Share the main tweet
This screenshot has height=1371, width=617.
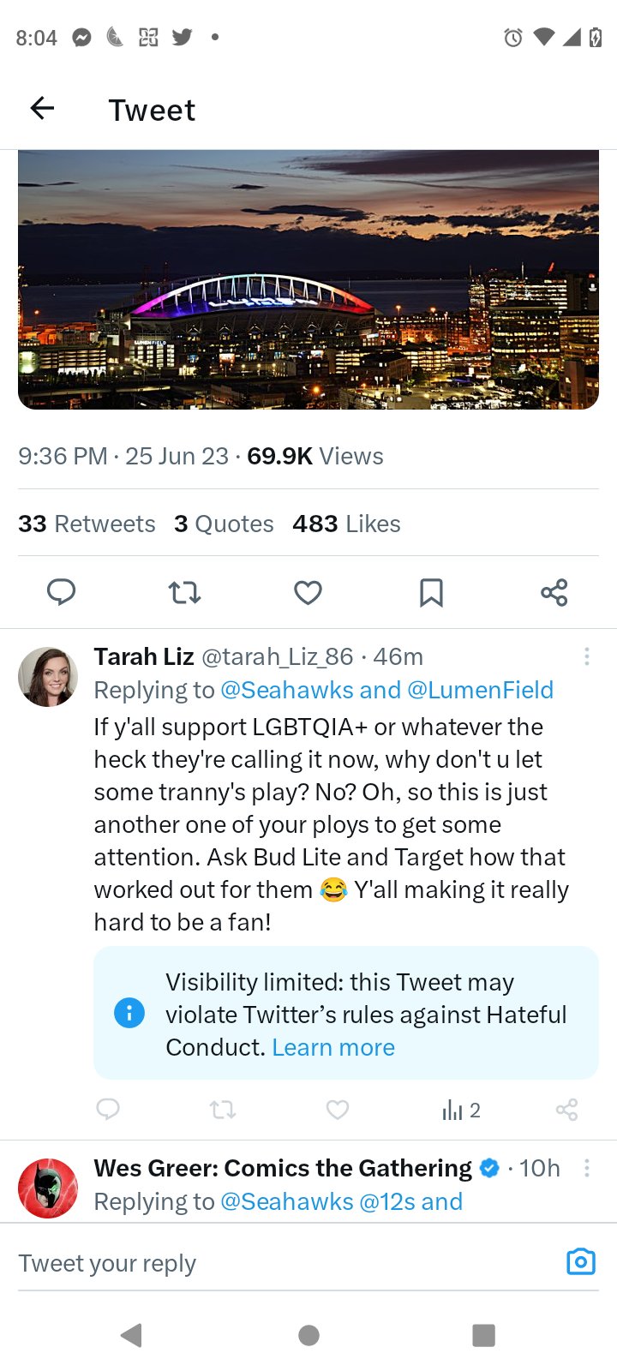tap(554, 592)
